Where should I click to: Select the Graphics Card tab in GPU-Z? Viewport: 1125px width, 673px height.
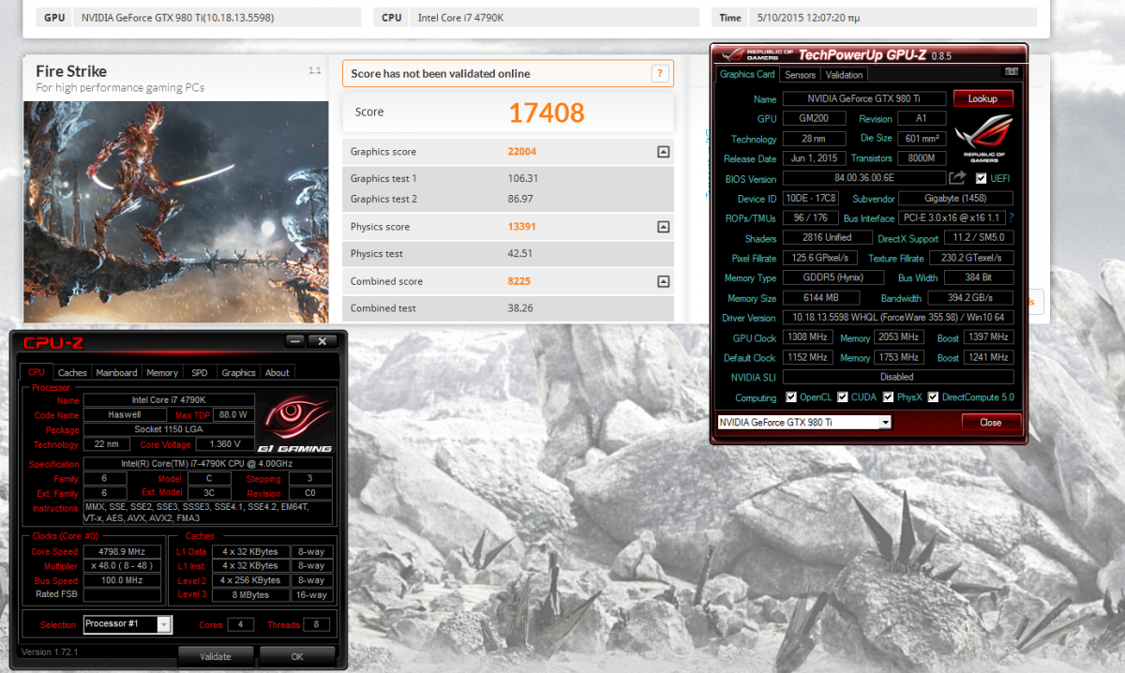[747, 74]
